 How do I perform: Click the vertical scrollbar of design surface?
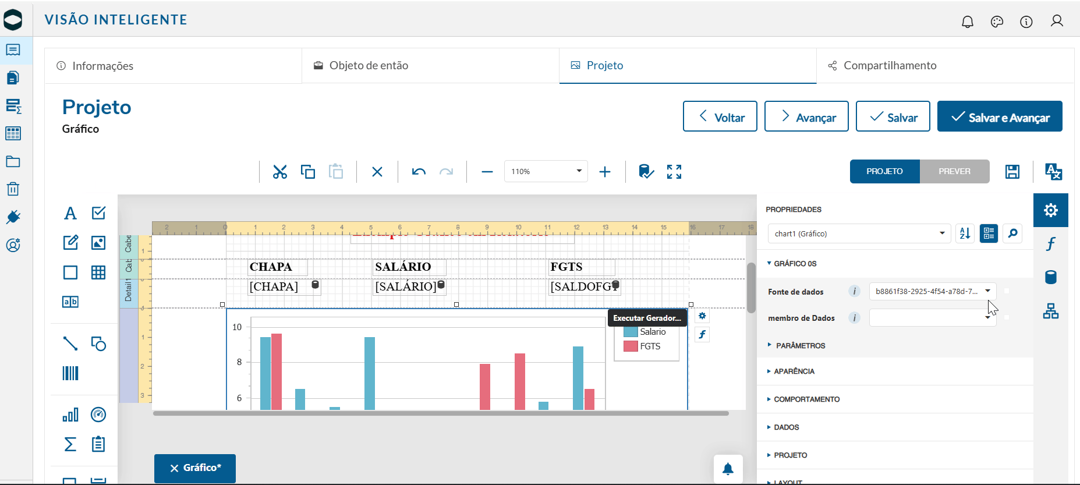coord(751,288)
